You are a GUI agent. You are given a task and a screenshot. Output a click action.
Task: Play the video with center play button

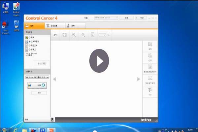pos(99,61)
